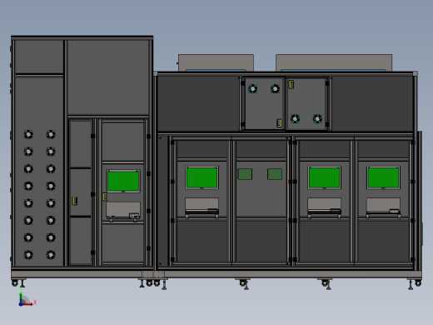Pick the lower-right fan on the top-center fan box
The width and height of the screenshot is (433, 325).
click(x=317, y=119)
